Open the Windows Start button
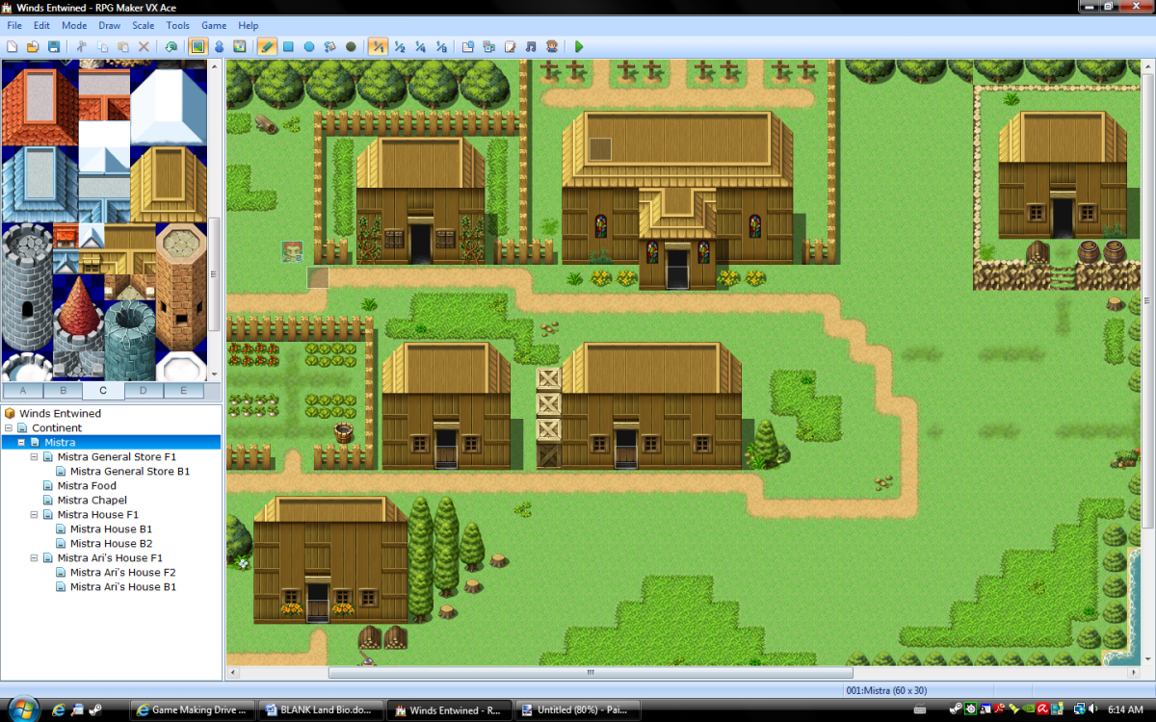The height and width of the screenshot is (722, 1156). (x=23, y=709)
